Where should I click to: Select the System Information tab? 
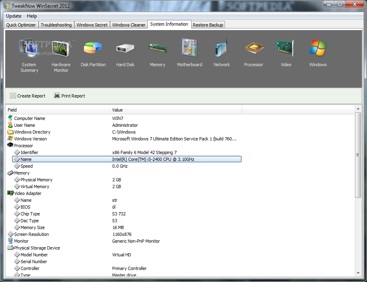169,24
